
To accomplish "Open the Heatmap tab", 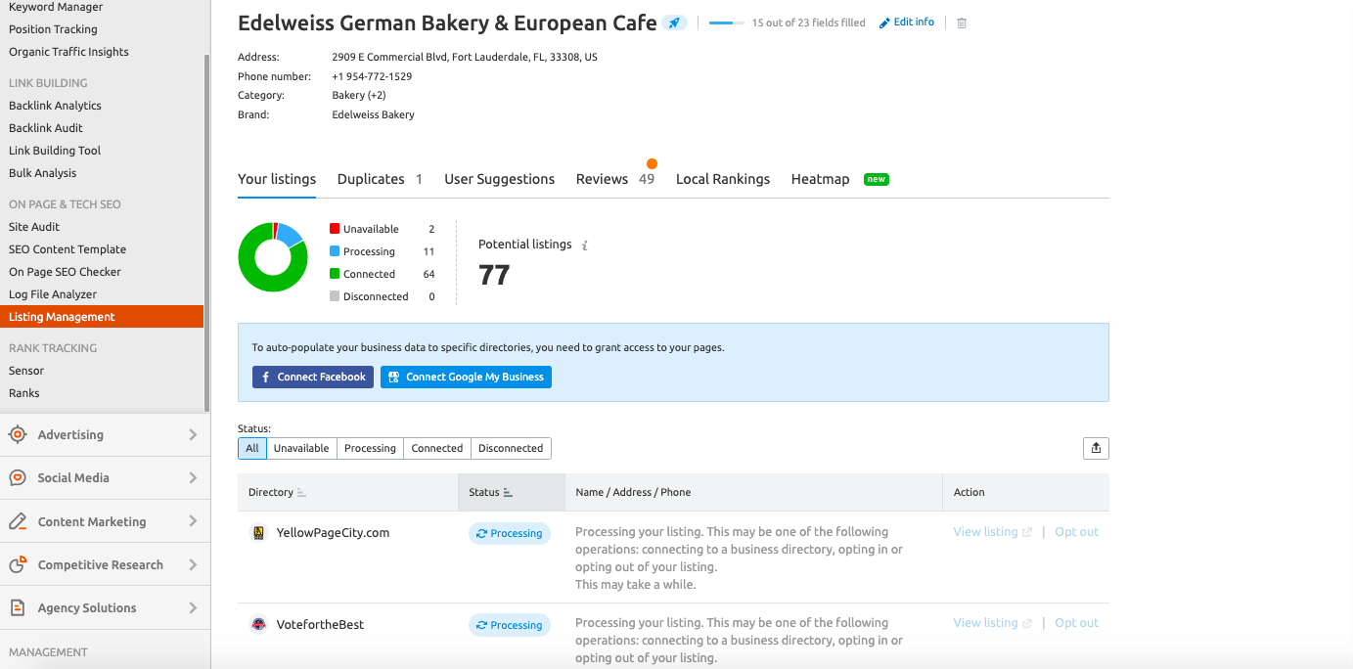I will point(820,179).
